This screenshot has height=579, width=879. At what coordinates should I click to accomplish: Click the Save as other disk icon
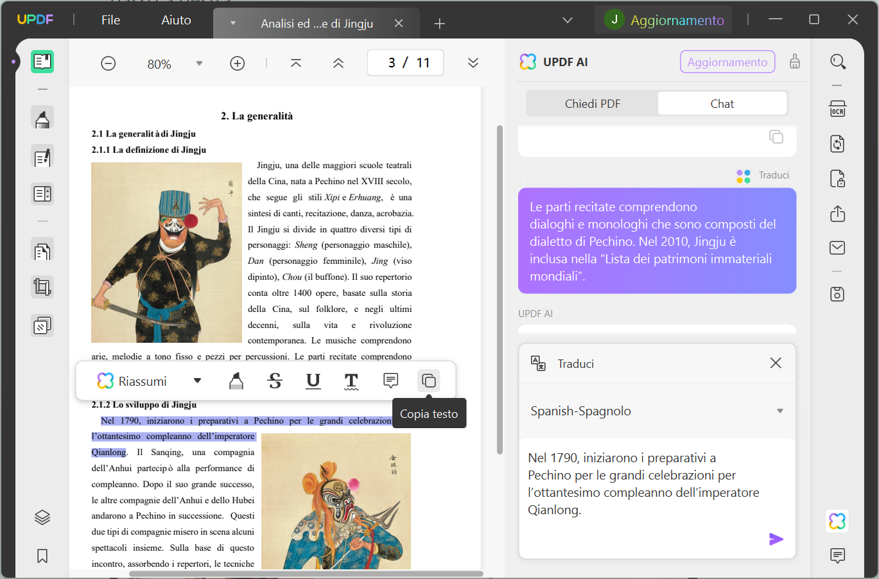[838, 294]
